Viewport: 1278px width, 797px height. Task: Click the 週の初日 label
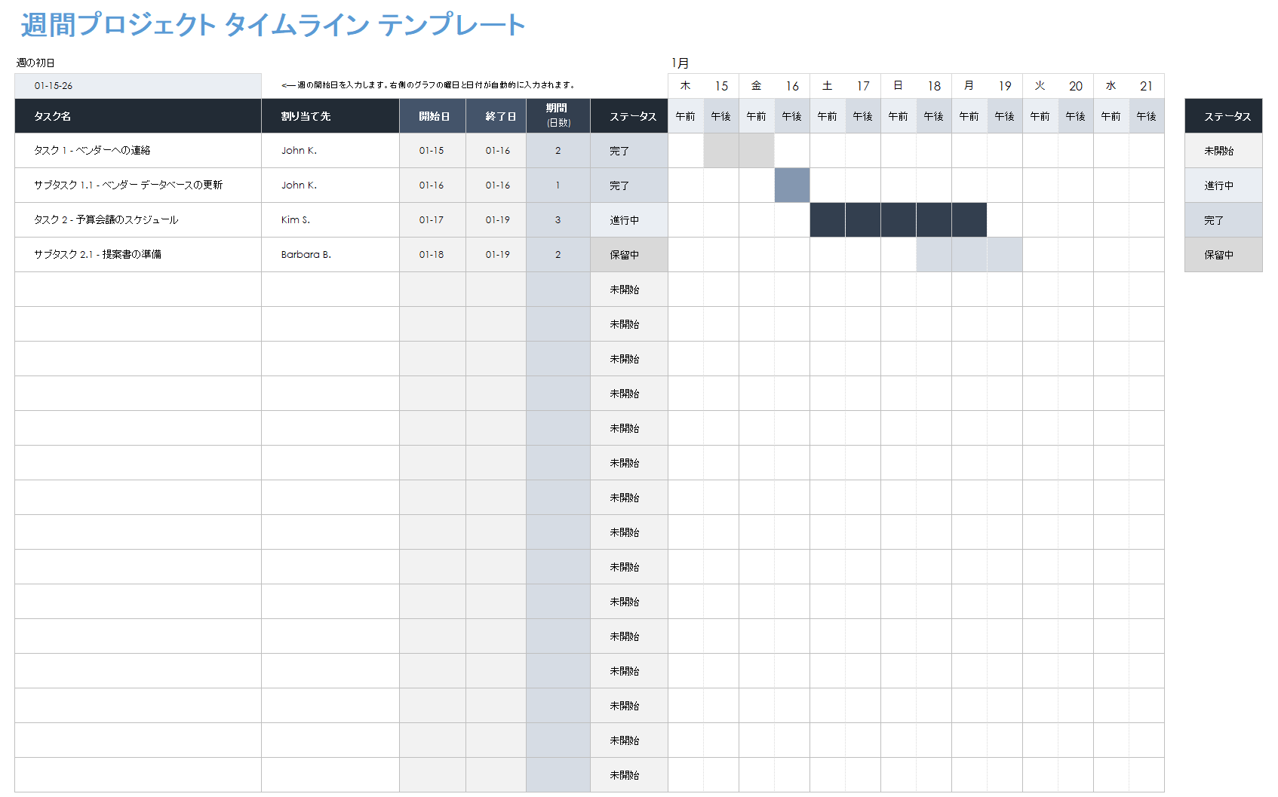[x=35, y=63]
